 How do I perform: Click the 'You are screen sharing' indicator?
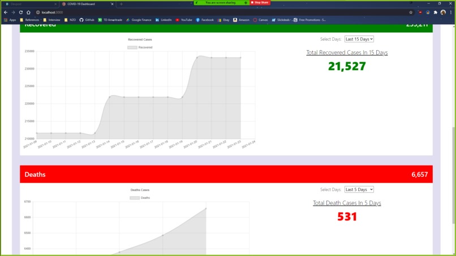click(x=221, y=3)
